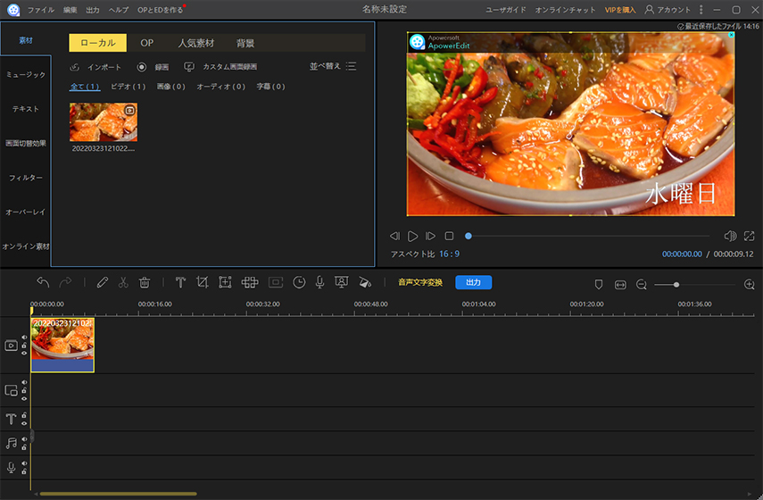
Task: Open the clock duration tool
Action: coord(299,282)
